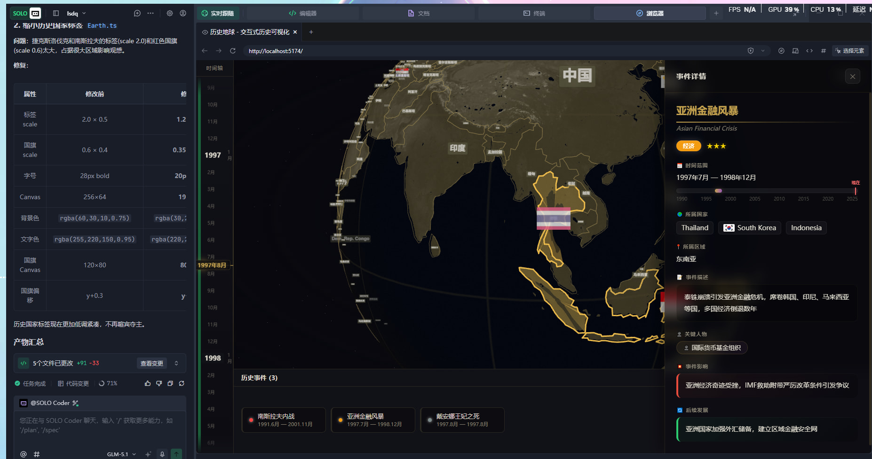Viewport: 872px width, 459px height.
Task: Toggle the left sidebar panel icon
Action: [x=56, y=13]
